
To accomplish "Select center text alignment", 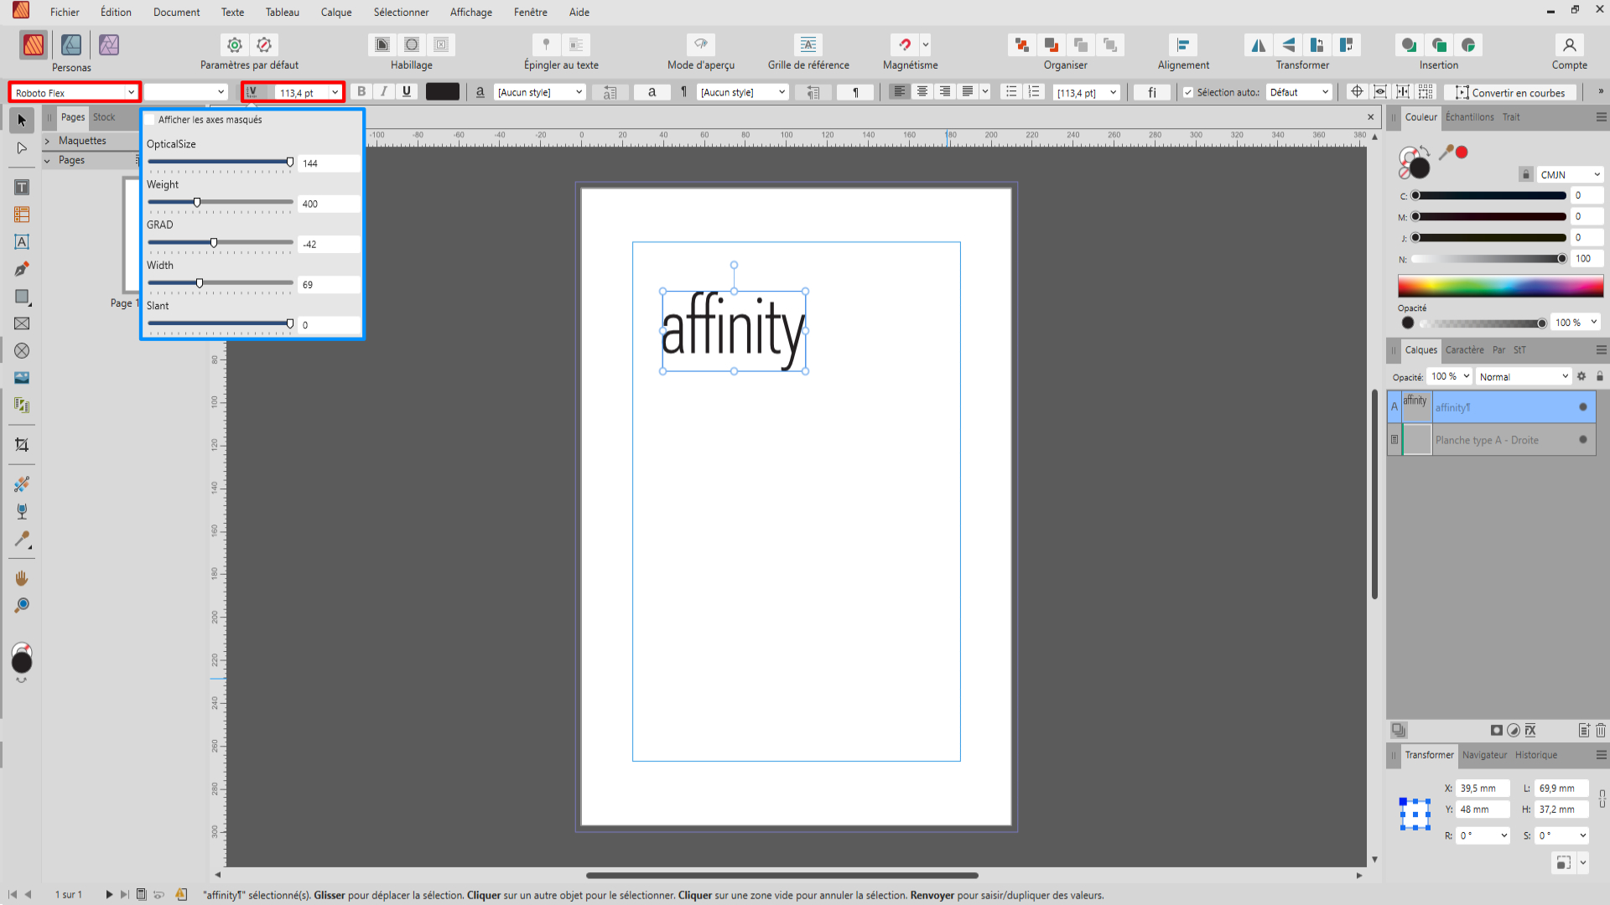I will point(922,92).
